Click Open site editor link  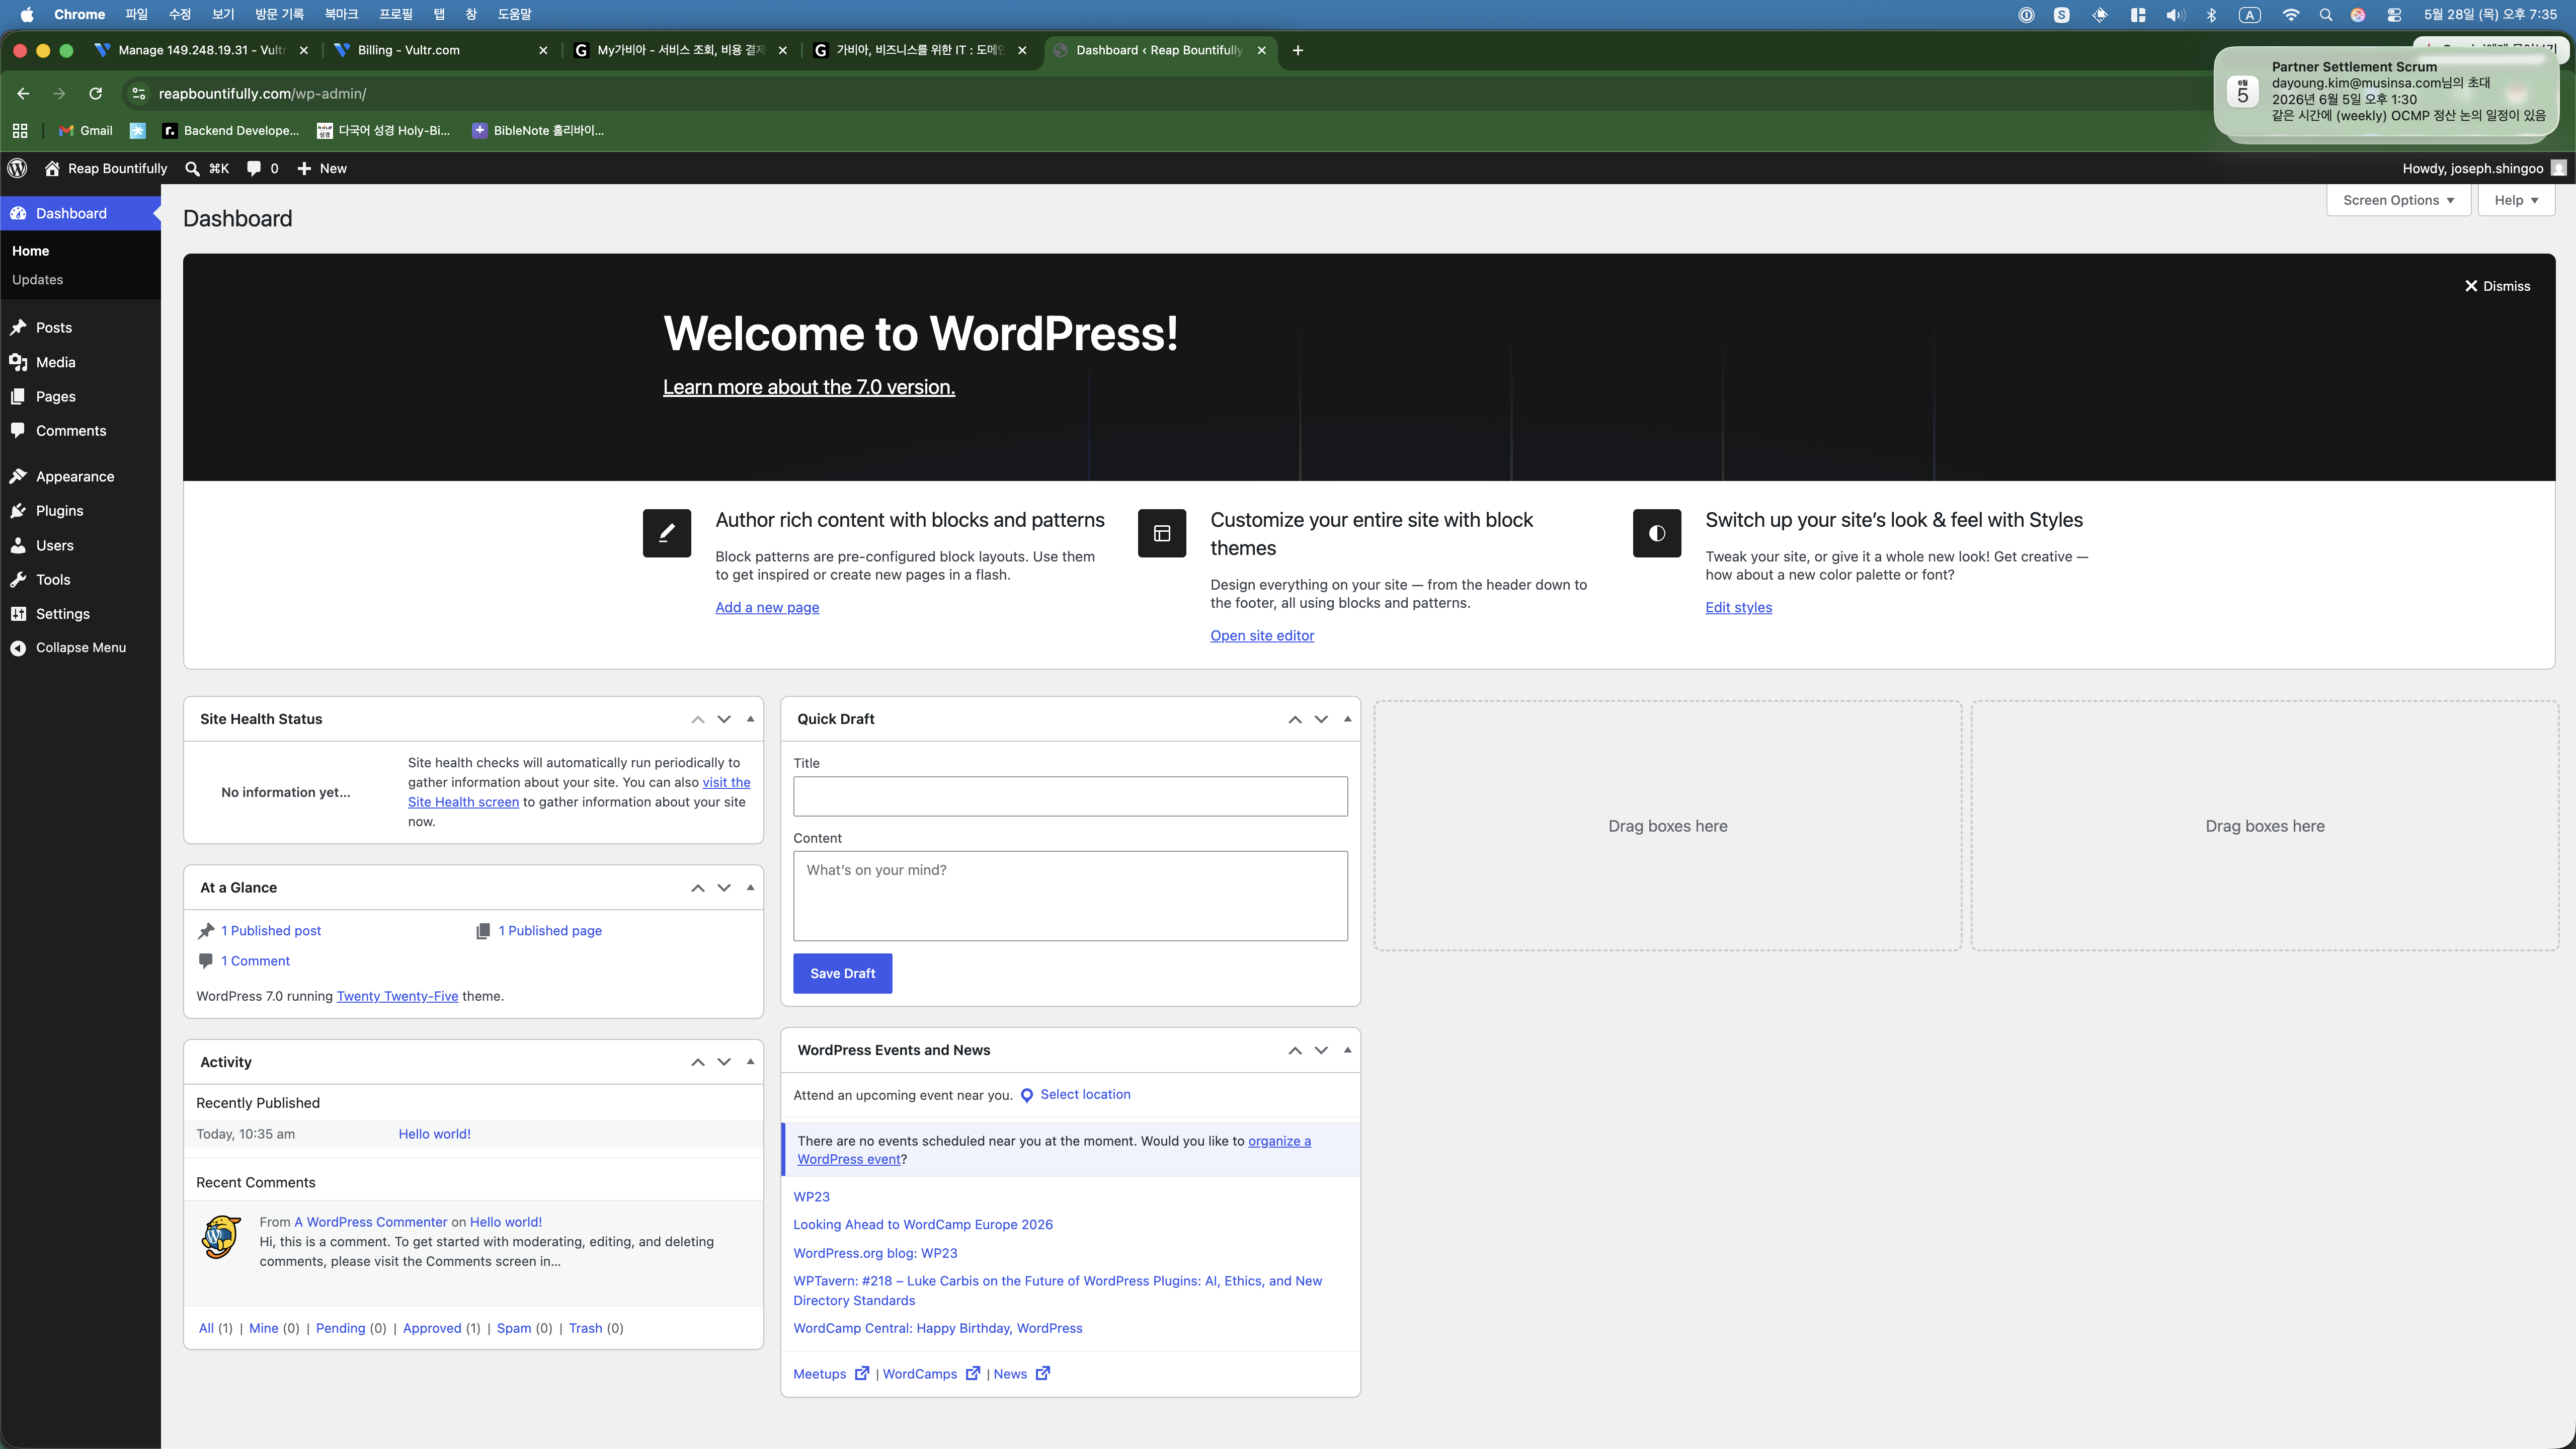(x=1262, y=635)
